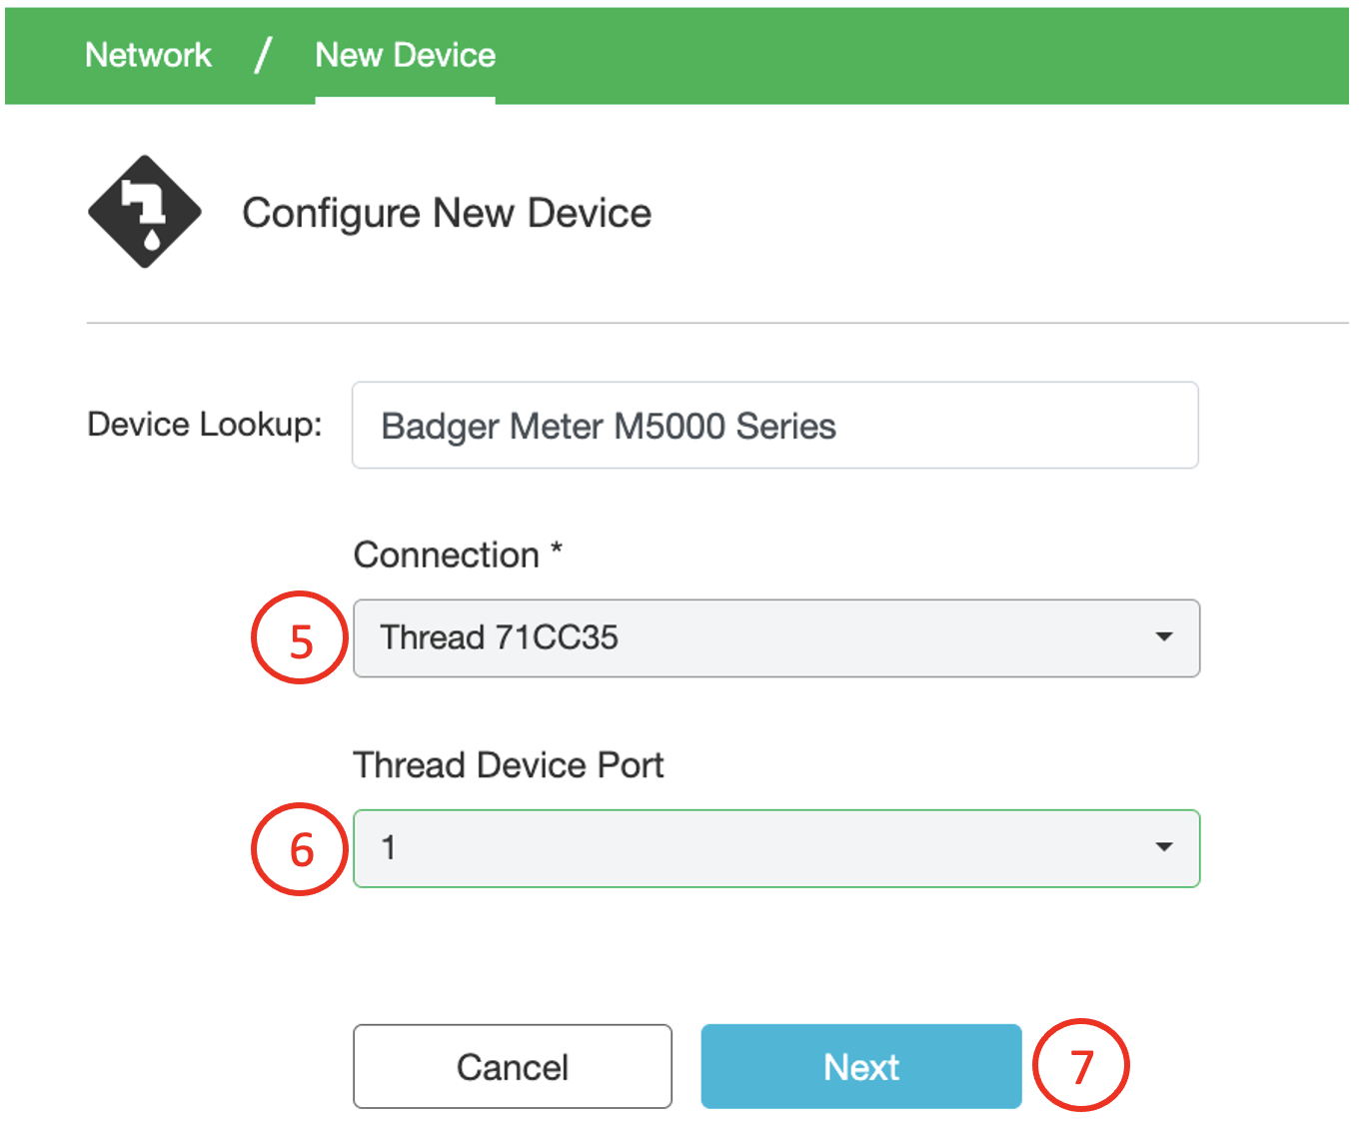Select the New Device tab
Viewport: 1359px width, 1131px height.
[x=405, y=55]
